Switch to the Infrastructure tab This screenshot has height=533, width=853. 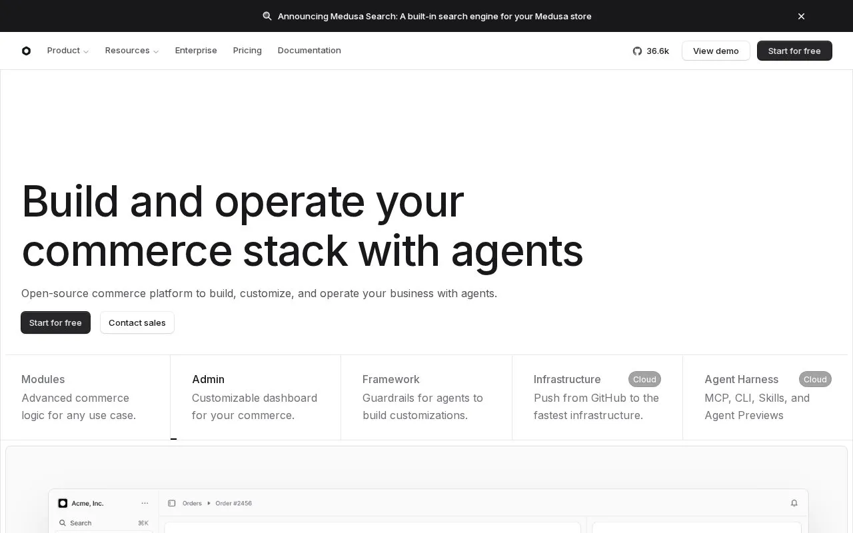(597, 397)
